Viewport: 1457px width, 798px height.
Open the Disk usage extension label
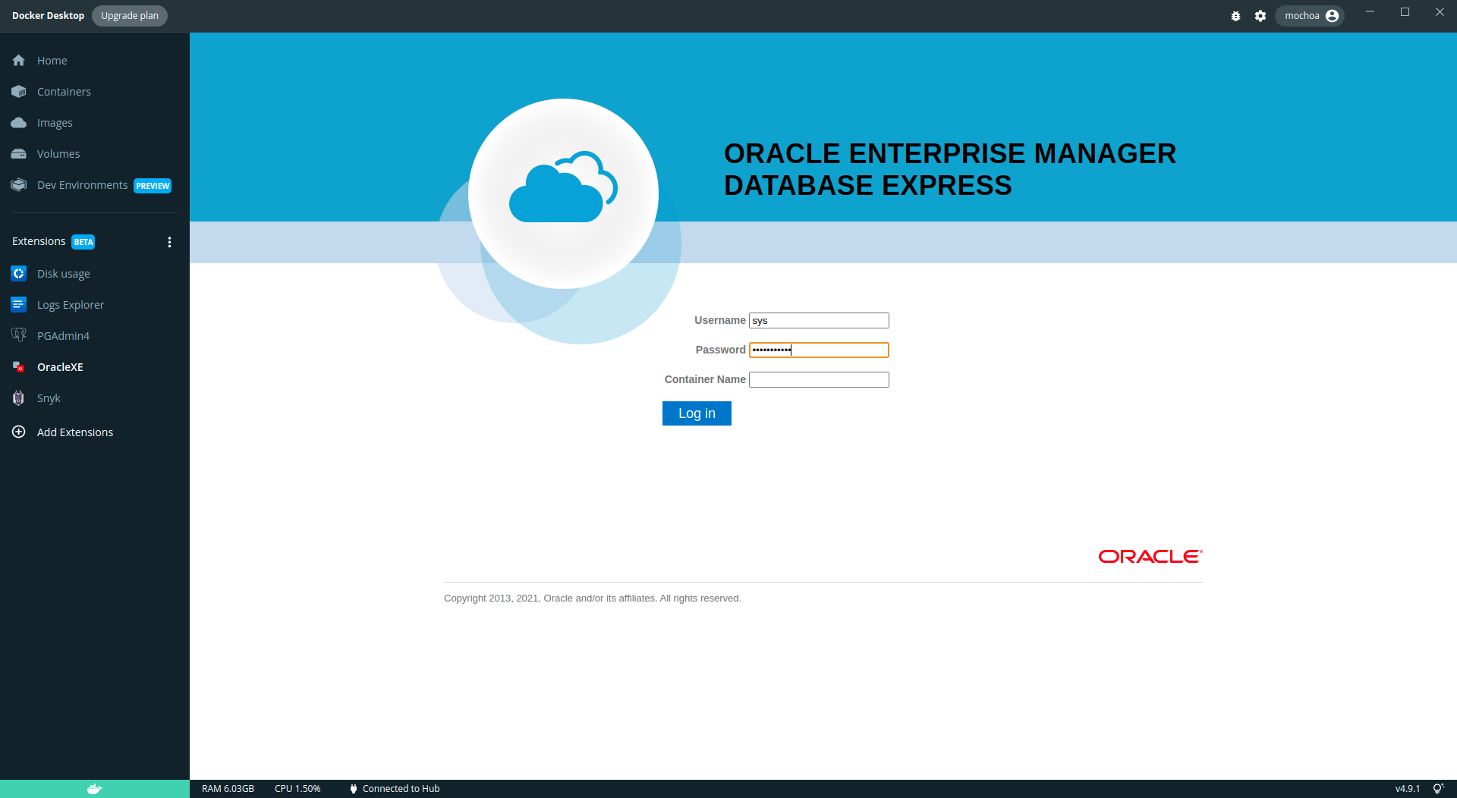tap(64, 274)
